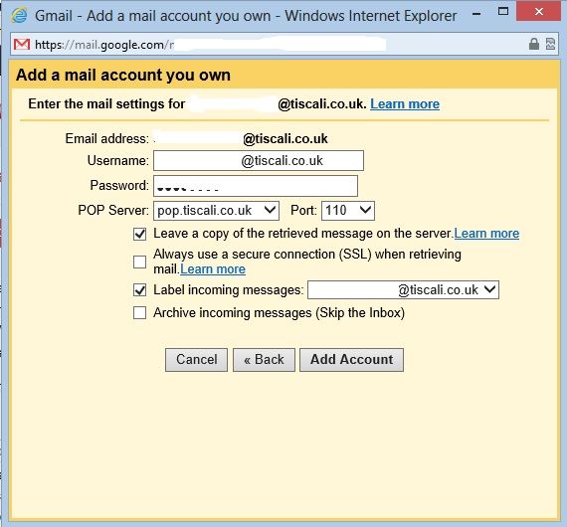Close the Gmail popup window
This screenshot has height=527, width=567.
pyautogui.click(x=539, y=11)
